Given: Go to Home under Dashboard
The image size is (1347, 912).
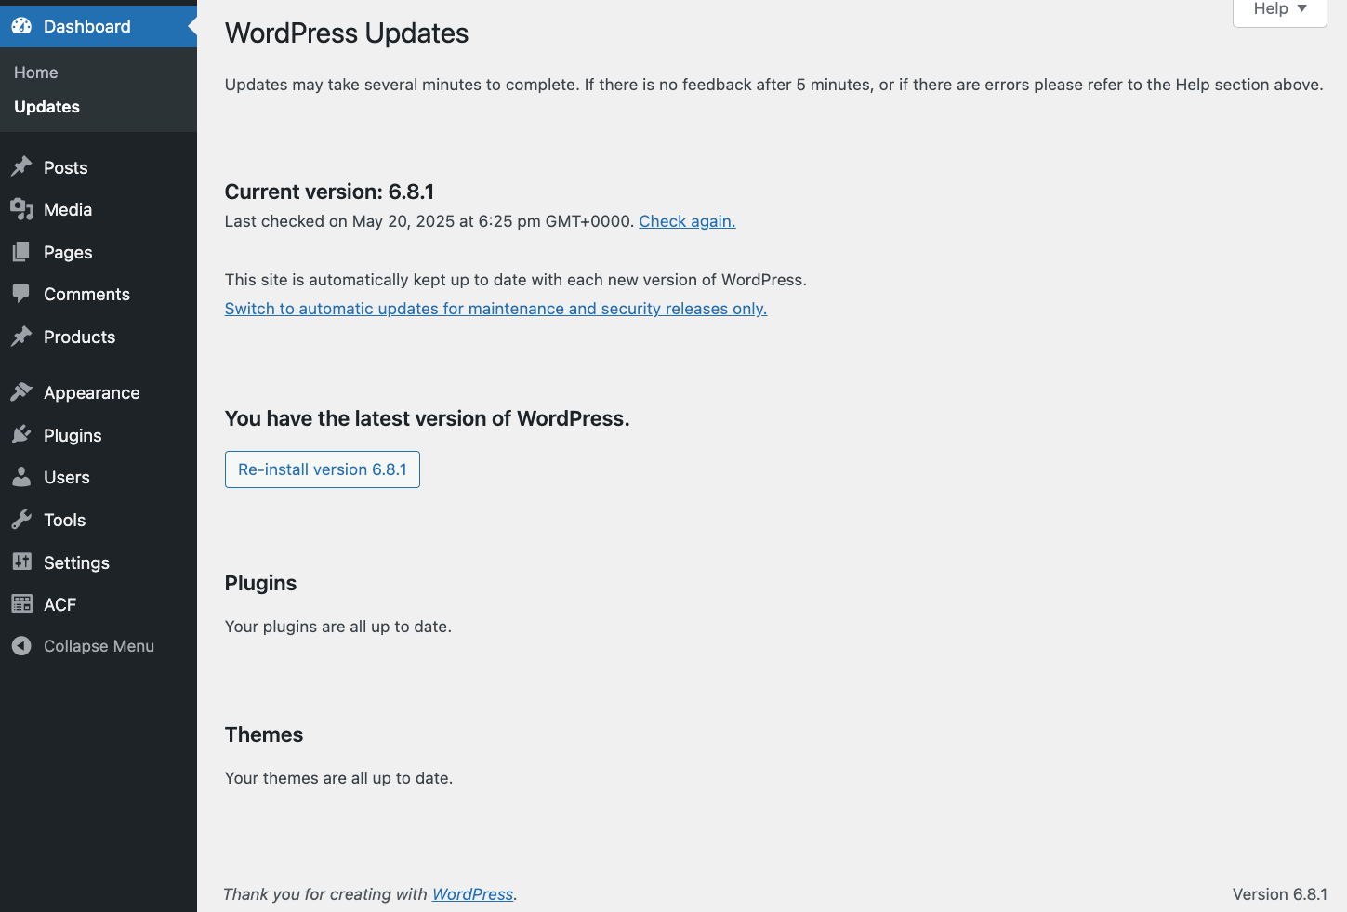Looking at the screenshot, I should (x=36, y=73).
